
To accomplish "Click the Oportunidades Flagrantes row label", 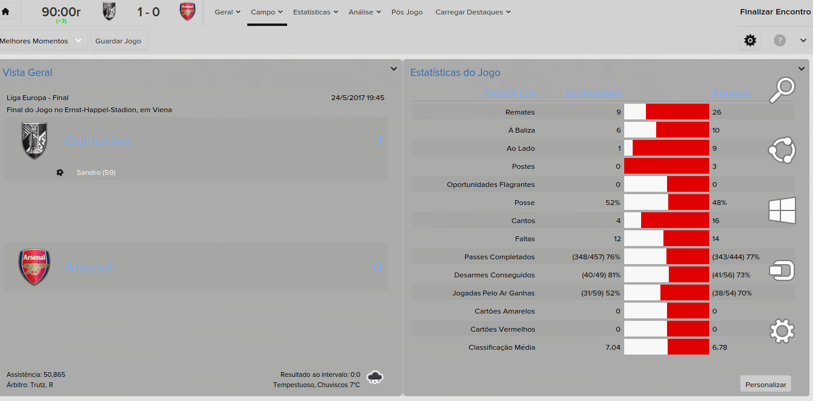I will click(491, 185).
